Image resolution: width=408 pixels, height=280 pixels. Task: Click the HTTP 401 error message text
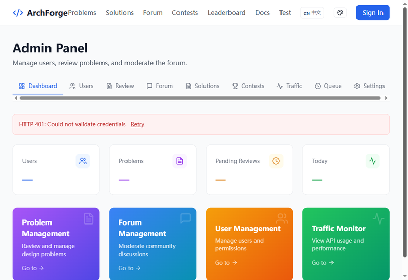(x=72, y=124)
